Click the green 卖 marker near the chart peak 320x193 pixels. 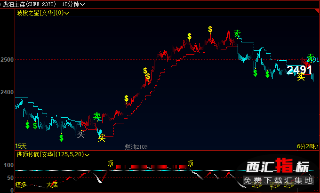pos(237,34)
